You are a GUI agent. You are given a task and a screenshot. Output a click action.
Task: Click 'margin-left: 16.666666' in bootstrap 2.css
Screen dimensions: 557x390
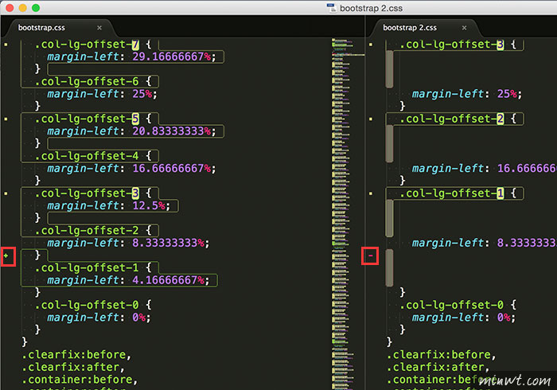tap(484, 169)
